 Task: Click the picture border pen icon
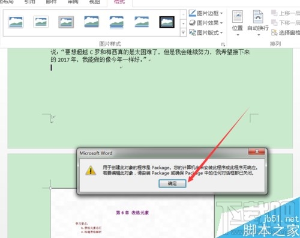[x=192, y=13]
